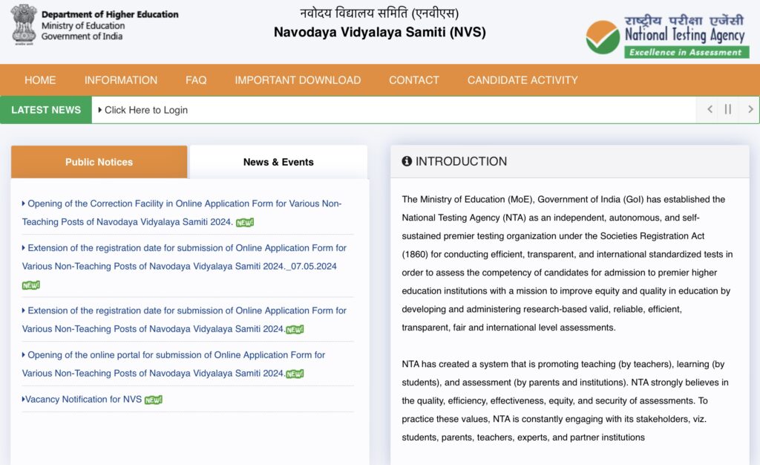Open the FAQ menu item
760x465 pixels.
tap(196, 80)
